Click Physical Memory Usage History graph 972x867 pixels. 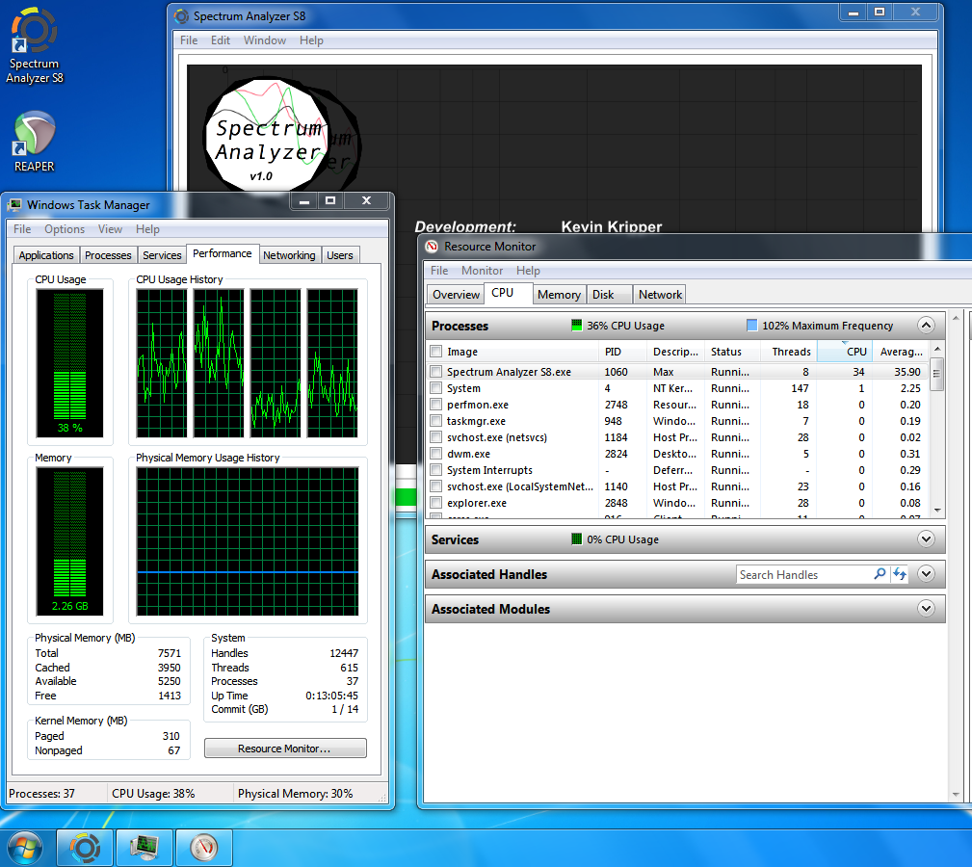pyautogui.click(x=248, y=541)
